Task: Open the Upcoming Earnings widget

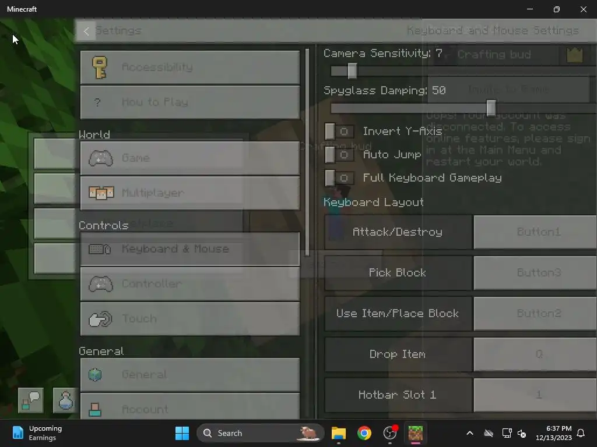Action: [x=37, y=433]
